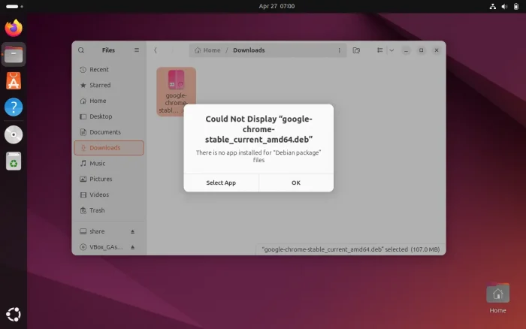Open Recent in the sidebar

pyautogui.click(x=98, y=70)
